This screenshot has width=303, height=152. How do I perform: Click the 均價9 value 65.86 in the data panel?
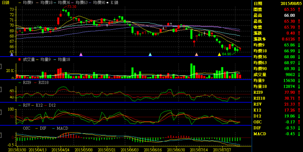[290, 45]
